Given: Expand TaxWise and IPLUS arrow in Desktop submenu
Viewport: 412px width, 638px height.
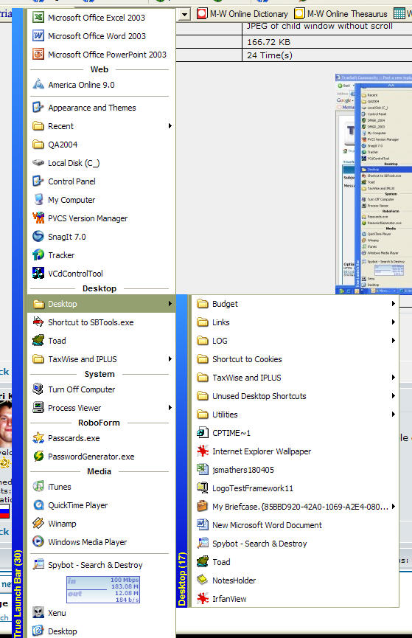Looking at the screenshot, I should tap(394, 378).
